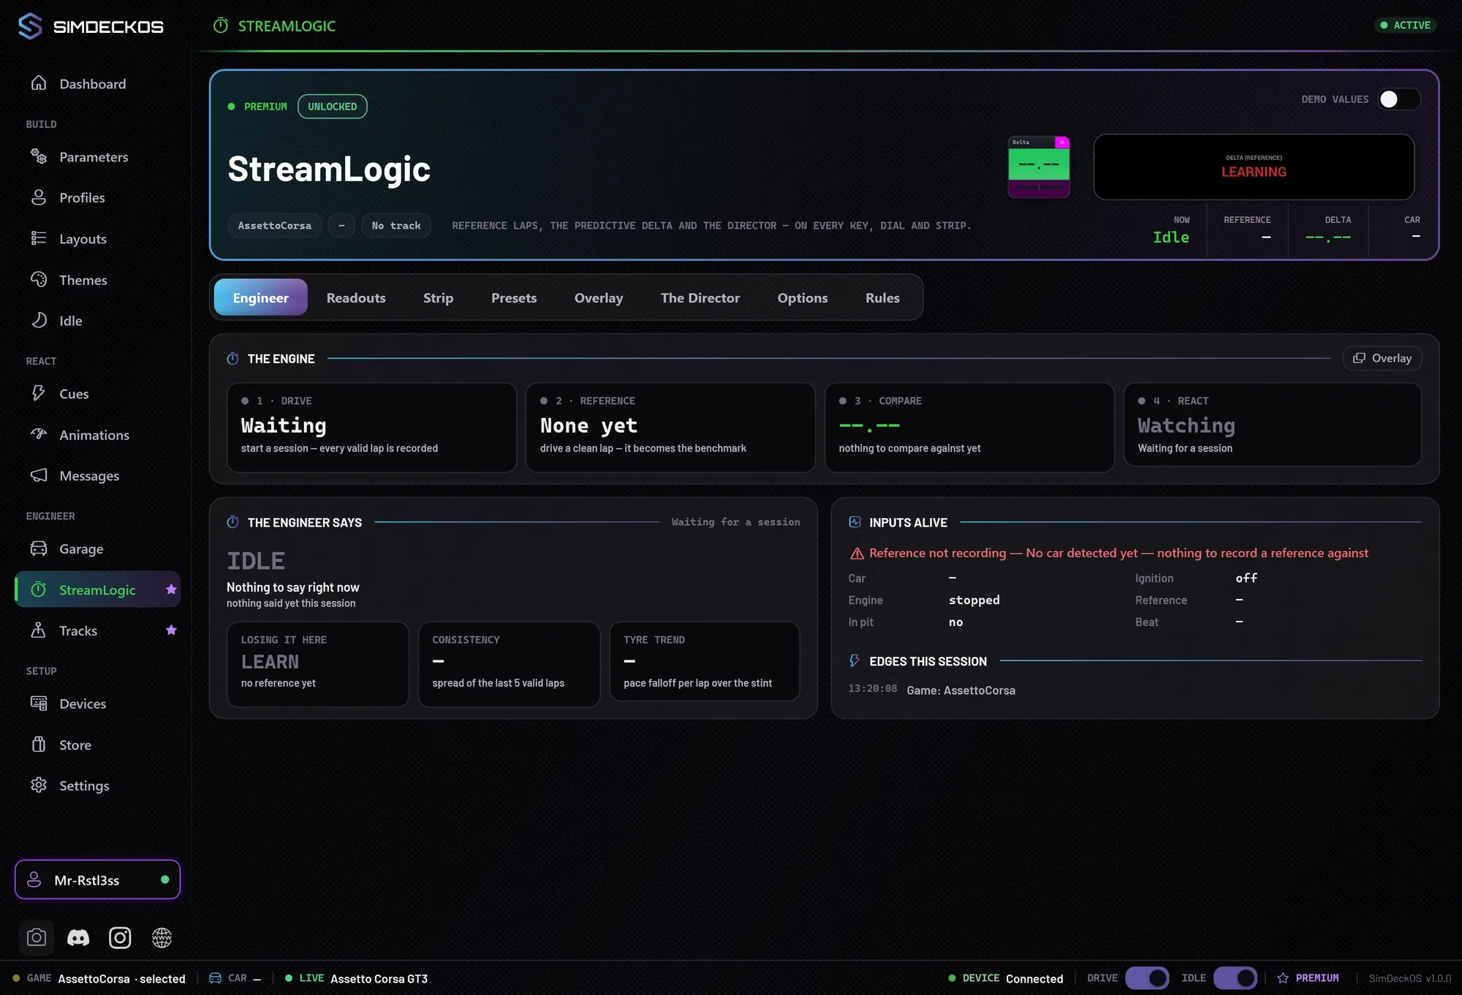Click the Delta Reference LEARNING display

coord(1254,167)
